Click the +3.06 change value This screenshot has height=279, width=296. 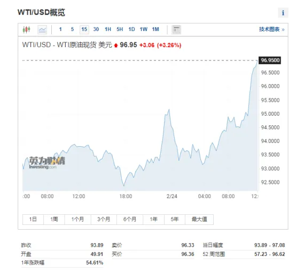147,45
